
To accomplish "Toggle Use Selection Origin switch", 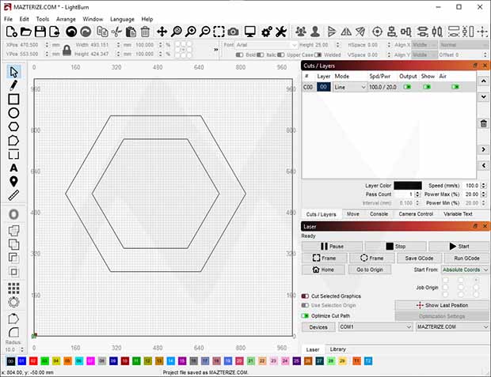I will (305, 305).
